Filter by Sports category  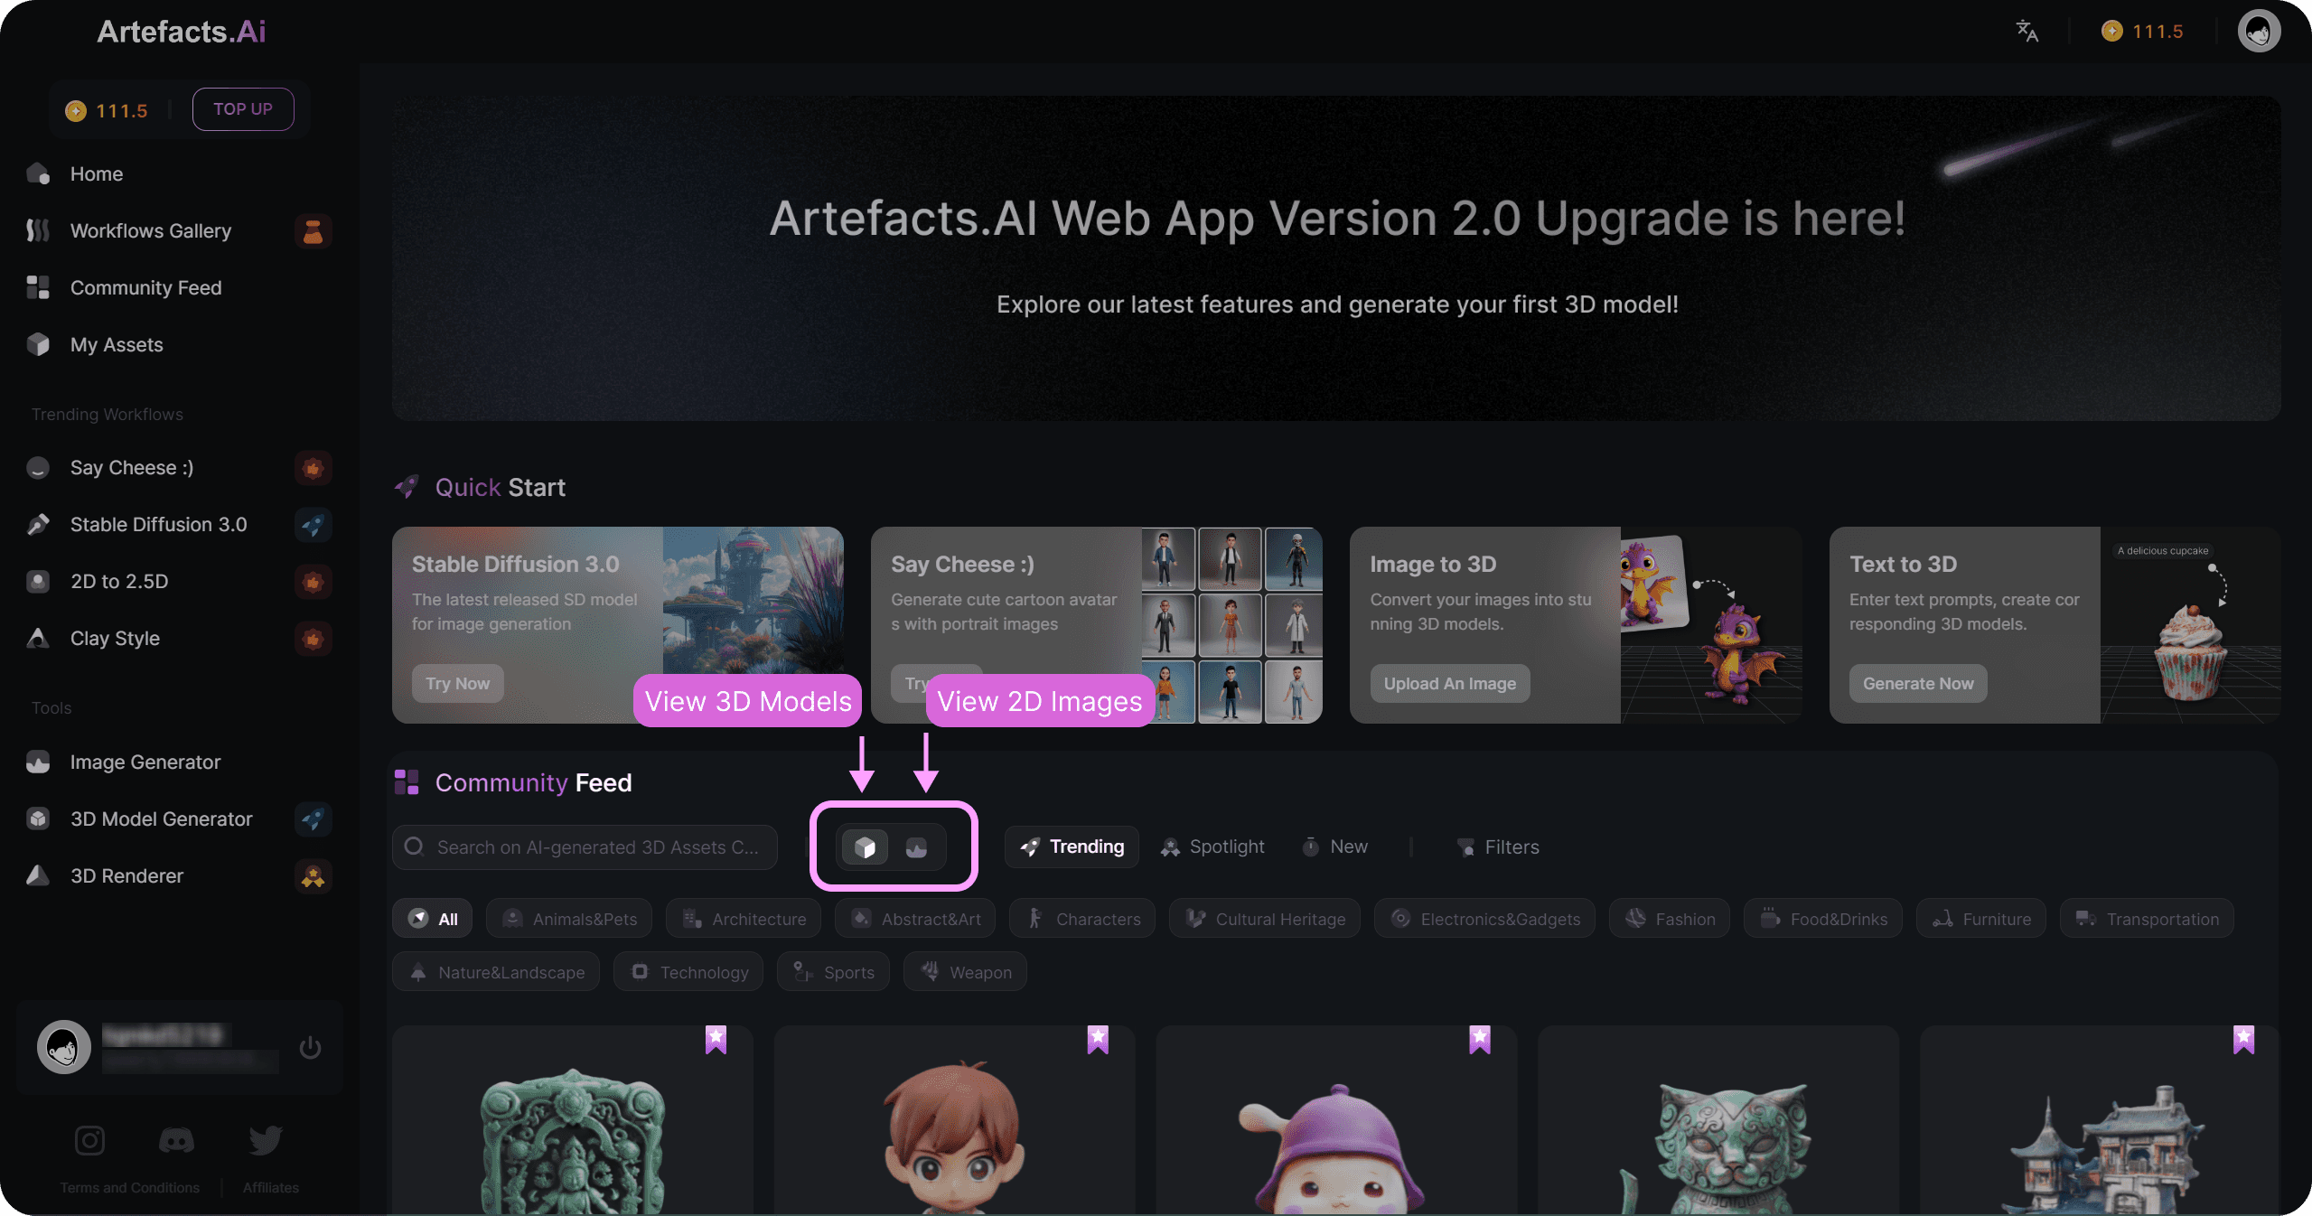[833, 972]
